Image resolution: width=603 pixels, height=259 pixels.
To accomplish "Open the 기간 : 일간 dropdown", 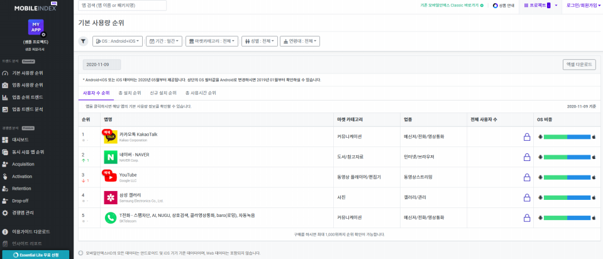I will click(164, 41).
